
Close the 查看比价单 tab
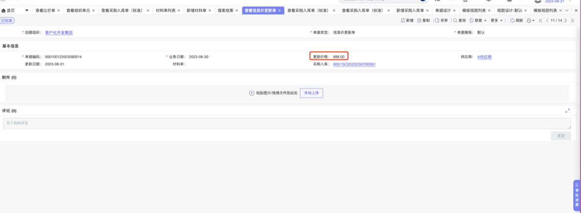(59, 10)
